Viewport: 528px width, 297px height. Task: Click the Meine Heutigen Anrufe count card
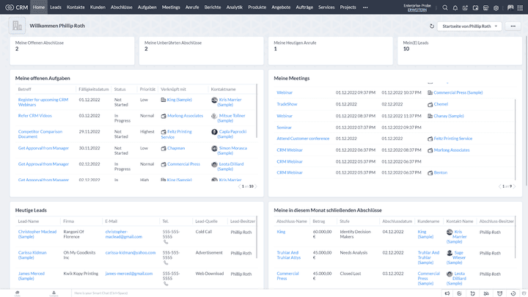pyautogui.click(x=330, y=51)
